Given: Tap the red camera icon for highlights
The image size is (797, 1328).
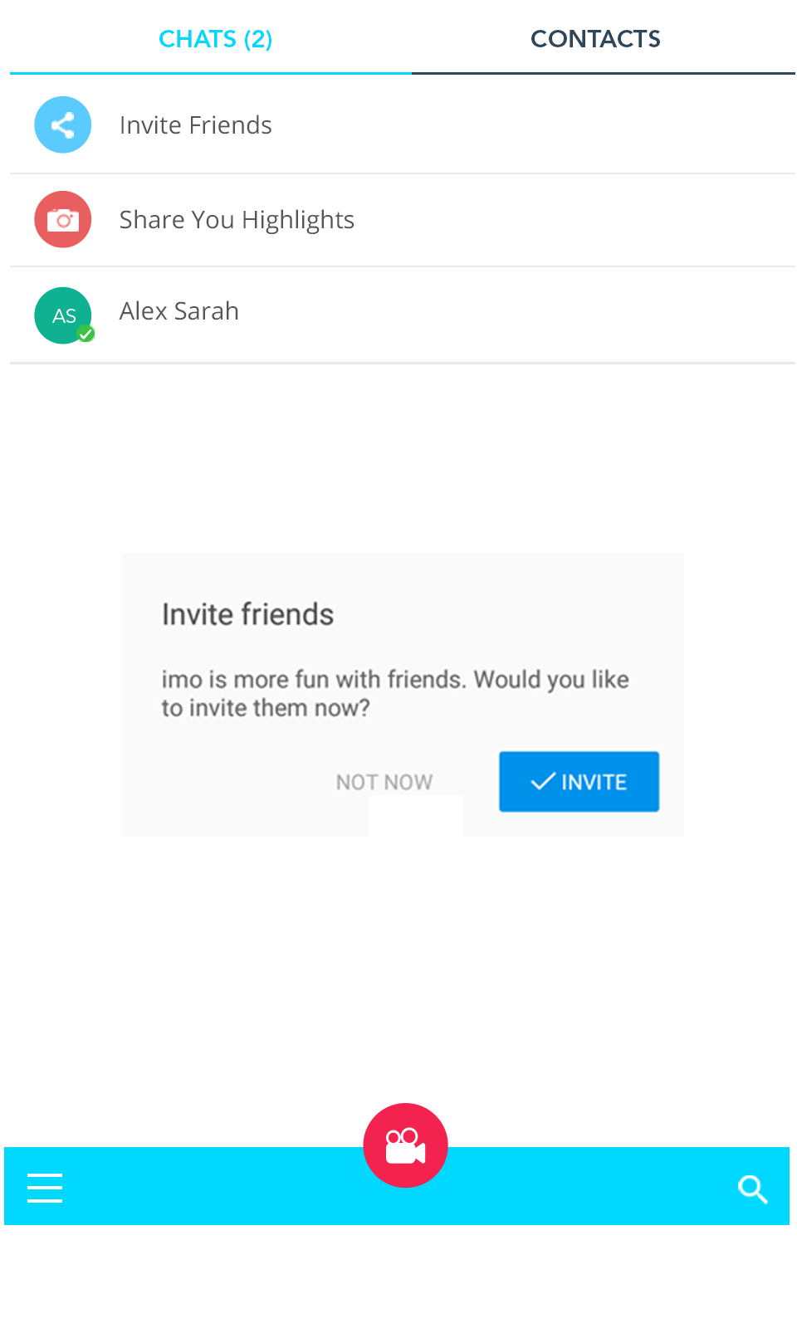Looking at the screenshot, I should [62, 220].
